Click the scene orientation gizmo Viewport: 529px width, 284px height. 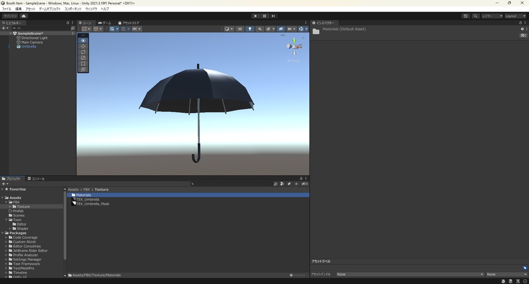tap(294, 46)
